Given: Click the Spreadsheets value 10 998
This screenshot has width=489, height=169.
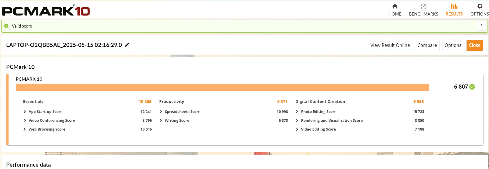Looking at the screenshot, I should pyautogui.click(x=282, y=112).
